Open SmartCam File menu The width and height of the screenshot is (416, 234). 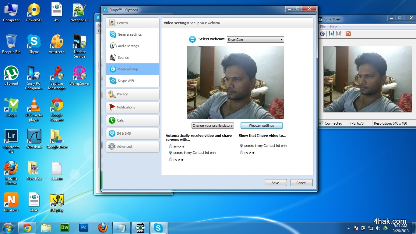tap(323, 27)
